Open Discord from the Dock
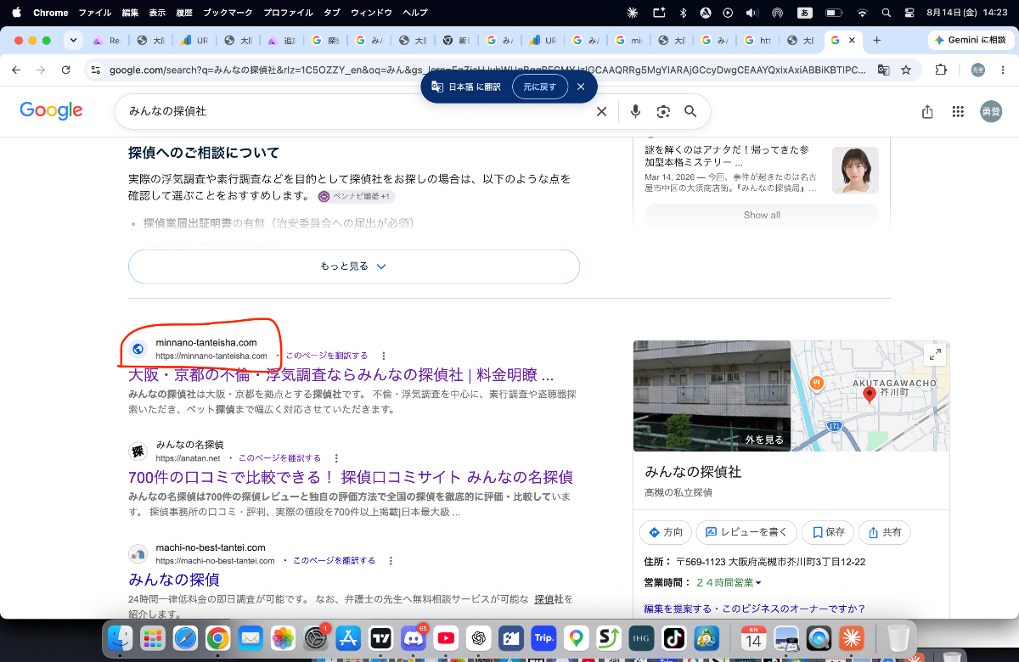This screenshot has height=662, width=1019. tap(413, 638)
